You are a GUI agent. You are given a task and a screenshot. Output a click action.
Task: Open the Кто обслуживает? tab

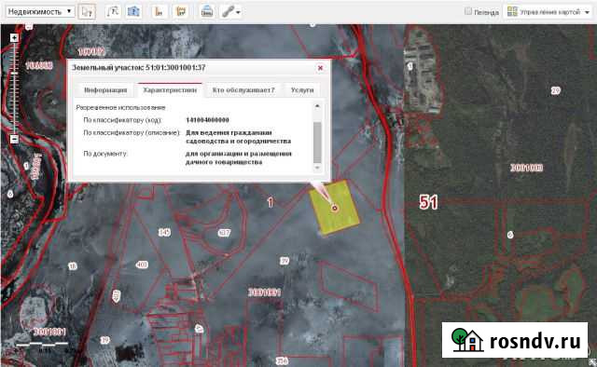(243, 90)
